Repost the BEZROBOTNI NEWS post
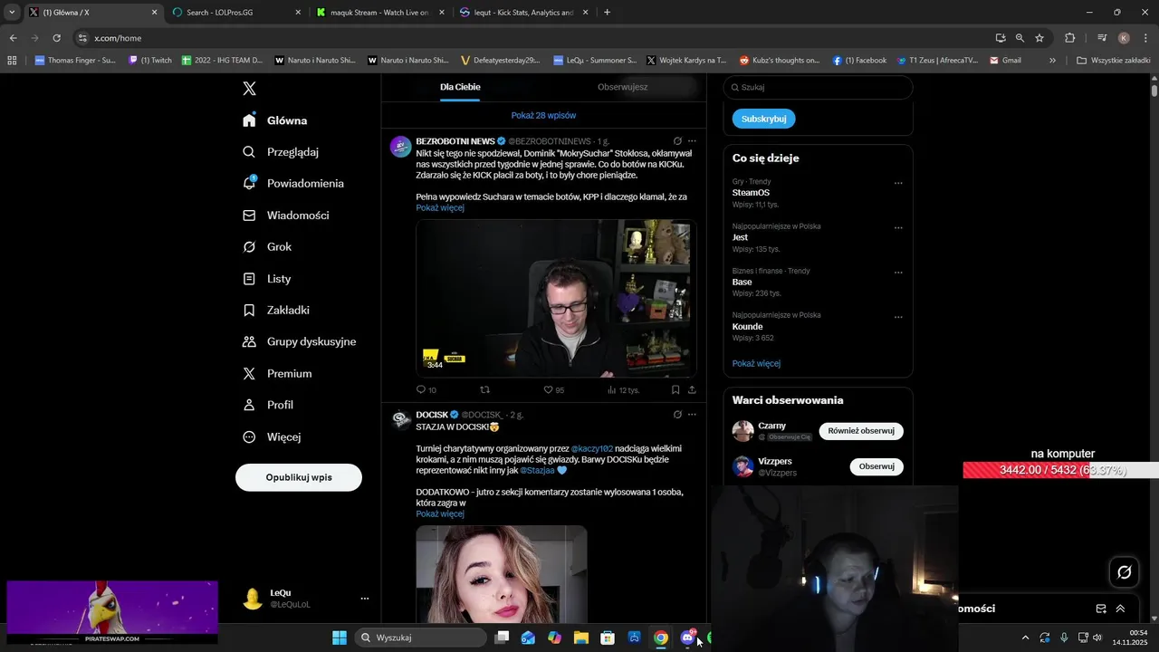This screenshot has height=652, width=1159. pyautogui.click(x=484, y=390)
